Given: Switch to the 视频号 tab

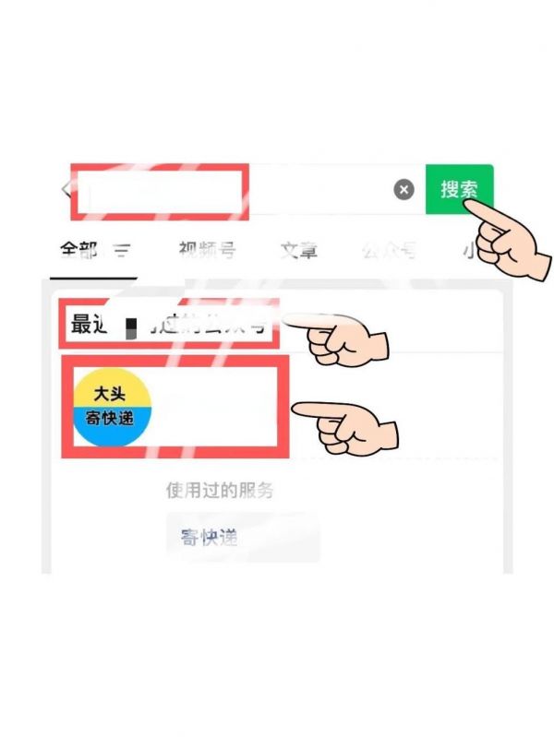Looking at the screenshot, I should (x=207, y=250).
